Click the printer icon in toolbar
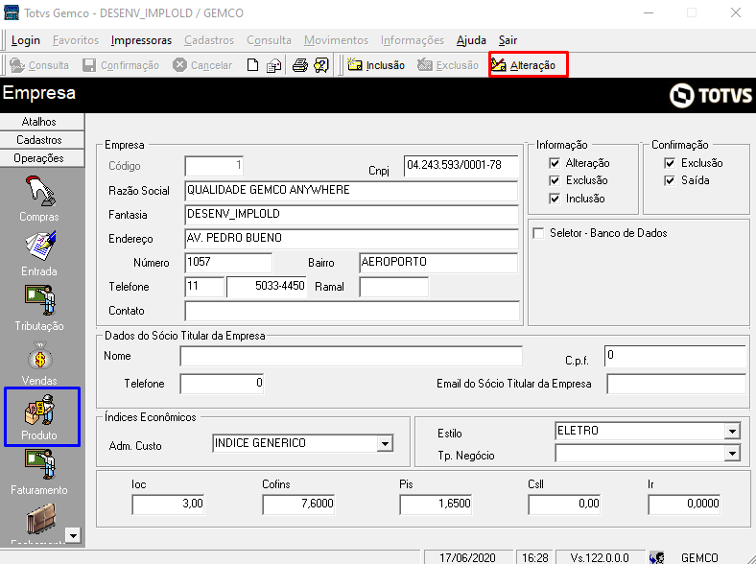 [299, 65]
